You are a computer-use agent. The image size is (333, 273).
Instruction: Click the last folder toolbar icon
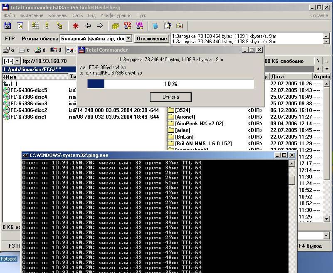coord(180,26)
